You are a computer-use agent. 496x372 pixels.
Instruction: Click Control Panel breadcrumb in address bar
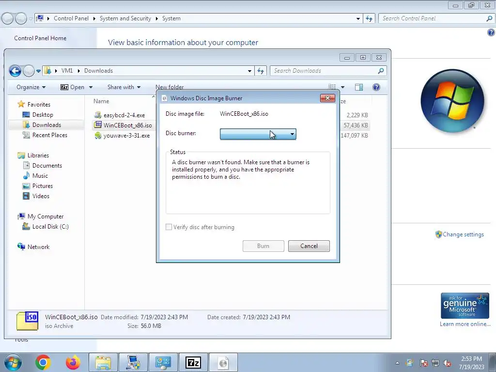71,18
